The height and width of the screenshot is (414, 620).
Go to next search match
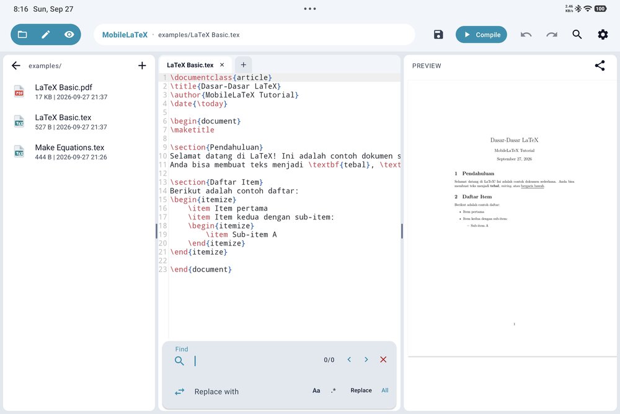(x=366, y=359)
